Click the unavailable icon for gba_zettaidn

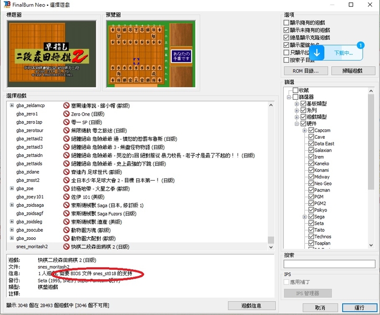coord(66,155)
